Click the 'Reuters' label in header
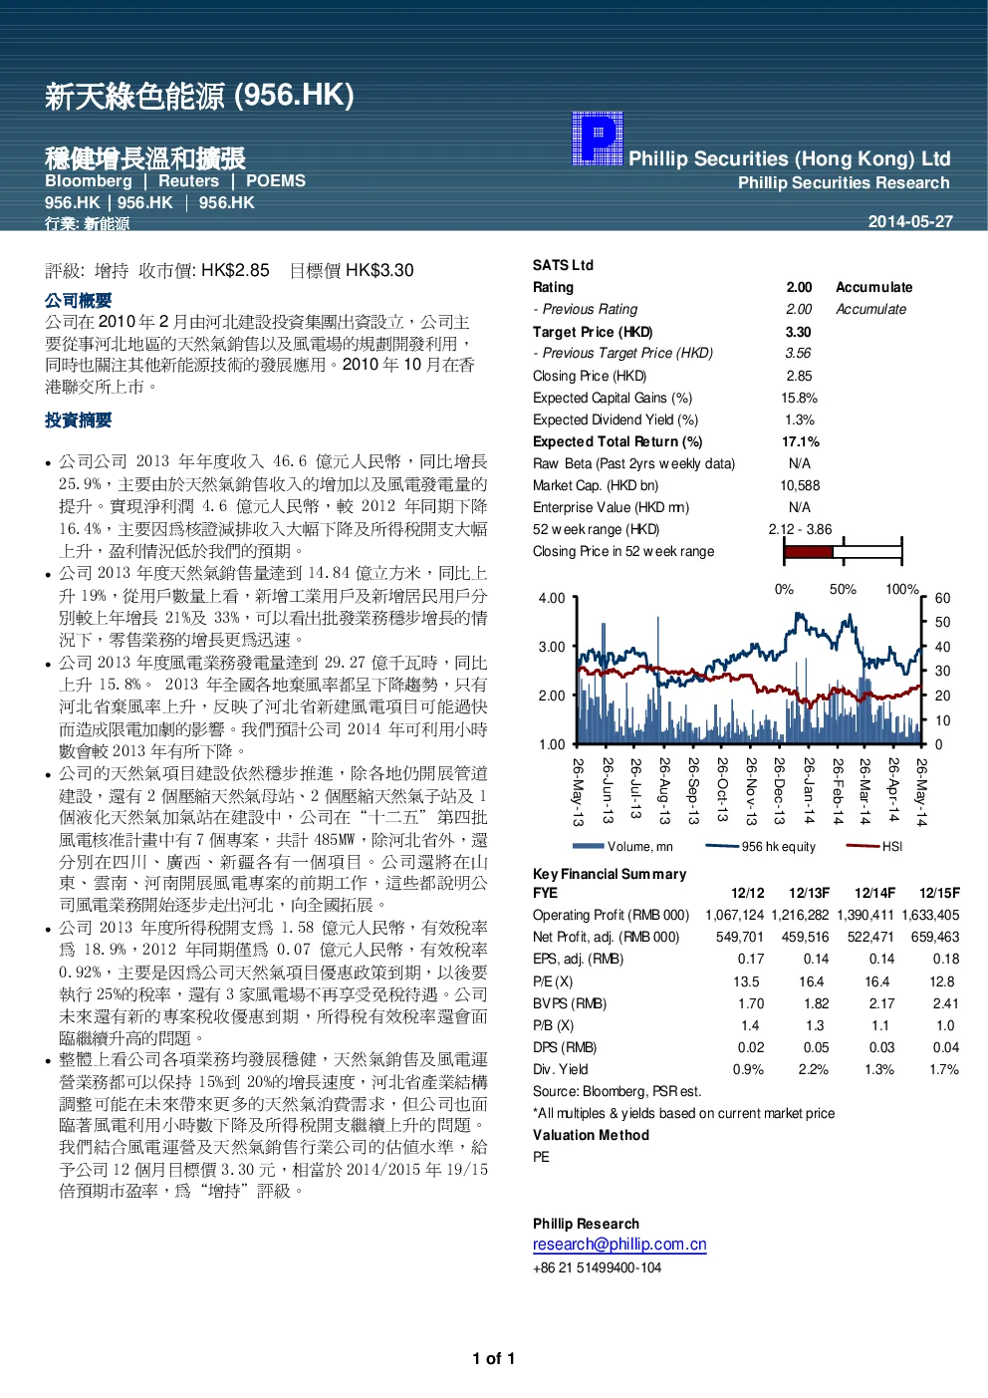 tap(188, 181)
